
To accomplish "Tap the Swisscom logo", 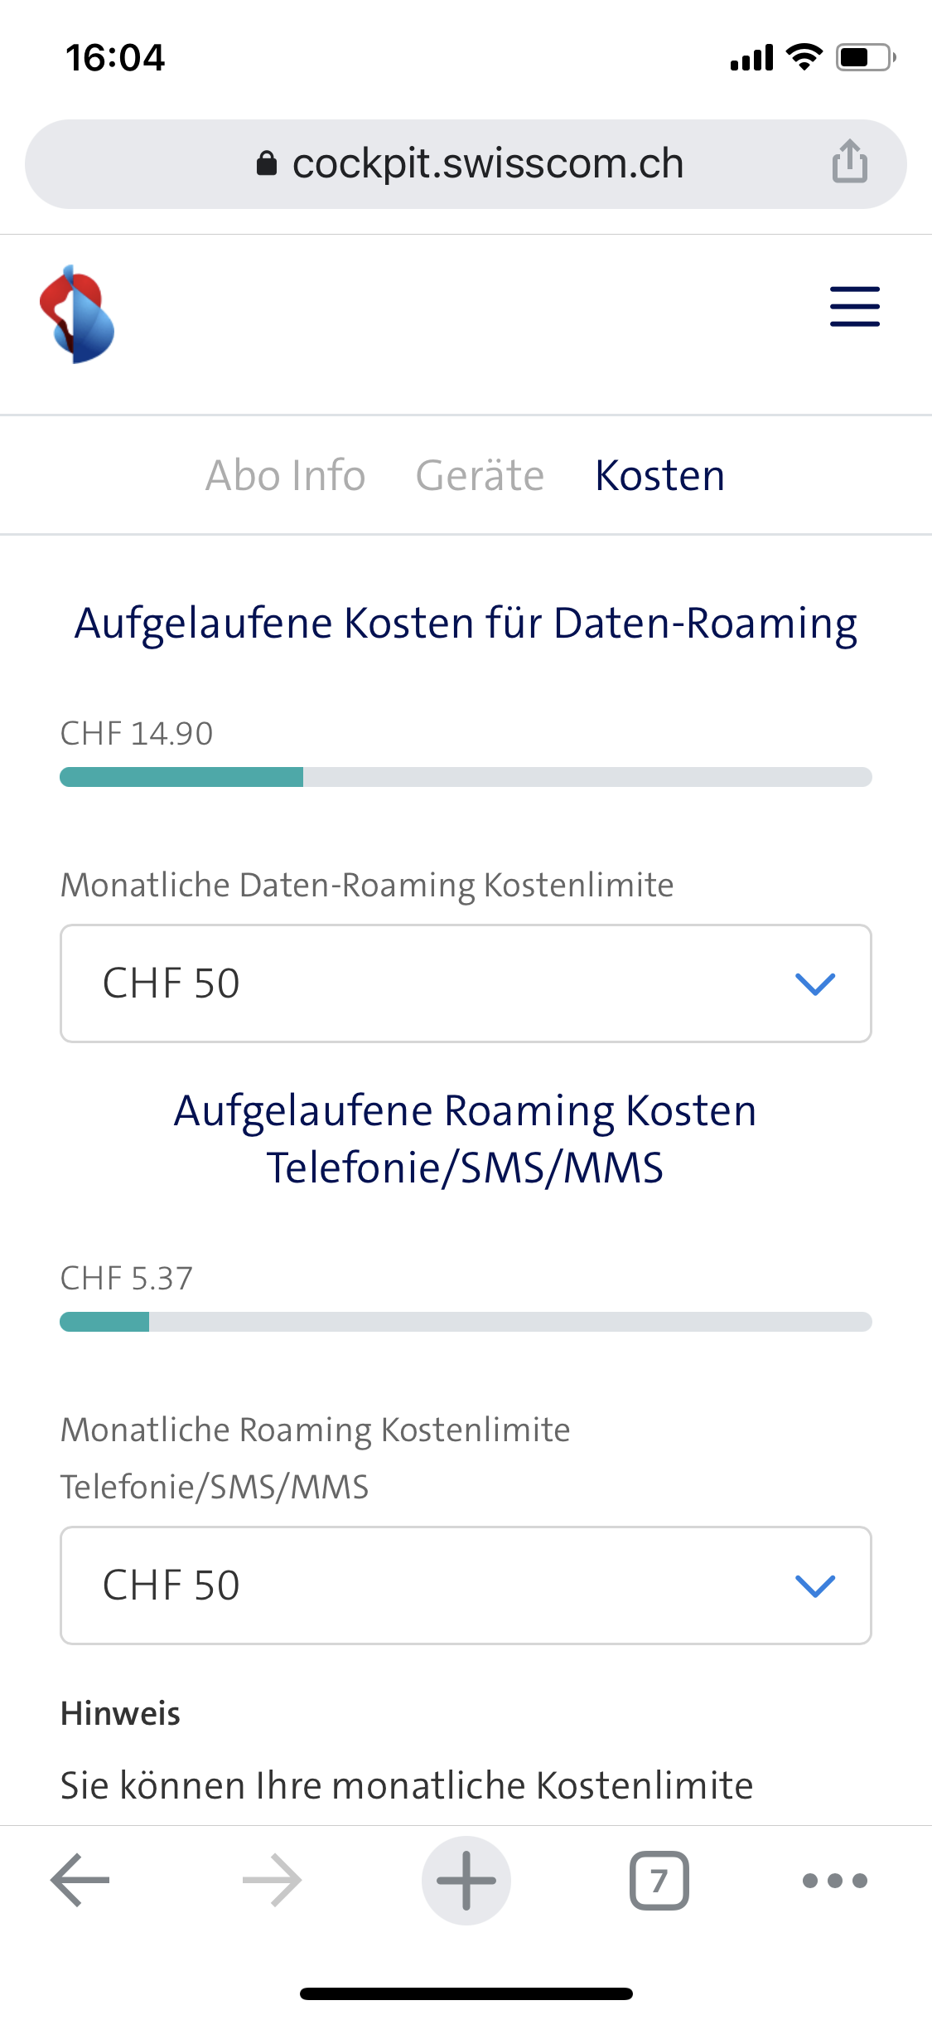I will [x=77, y=315].
